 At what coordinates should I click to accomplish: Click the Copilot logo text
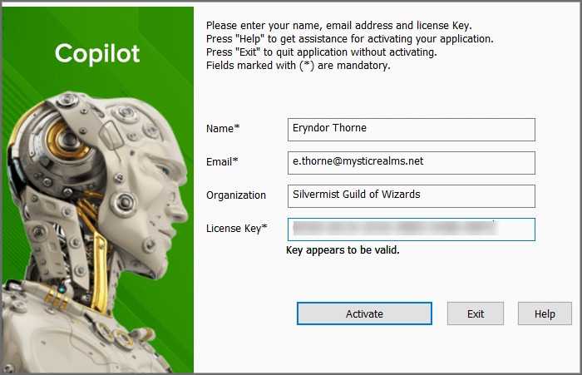point(97,54)
